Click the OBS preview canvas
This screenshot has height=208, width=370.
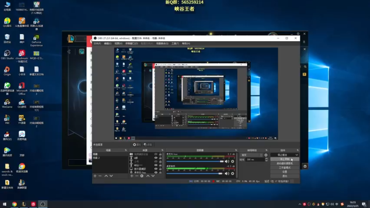pos(196,94)
